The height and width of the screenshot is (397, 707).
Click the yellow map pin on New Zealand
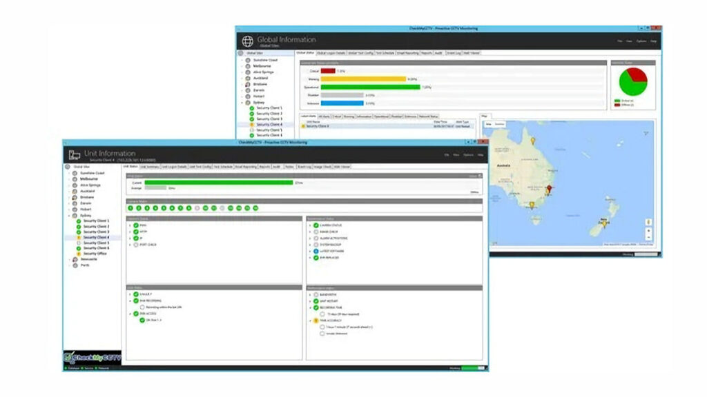[x=605, y=222]
